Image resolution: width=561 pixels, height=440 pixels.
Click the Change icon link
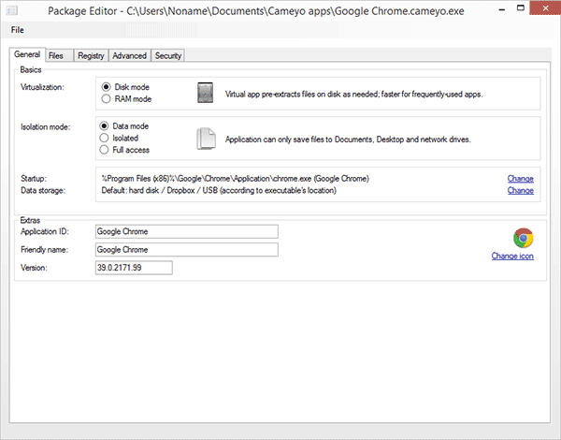(512, 256)
